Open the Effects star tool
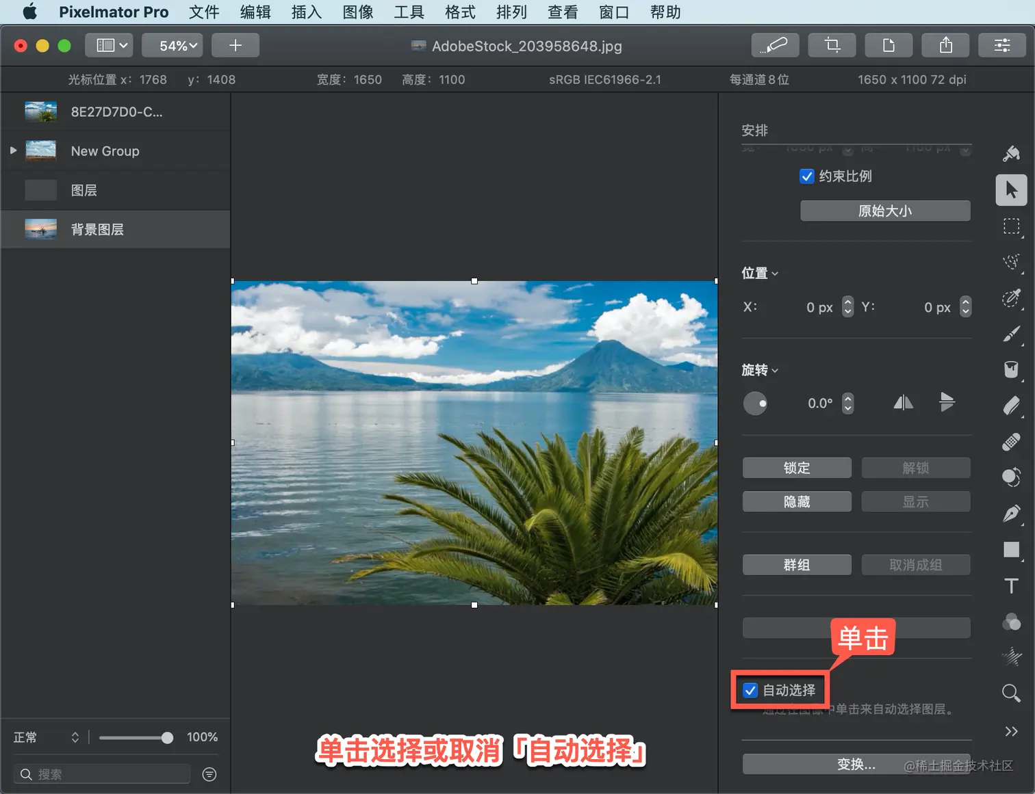Screen dimensions: 1035x794 point(1011,657)
